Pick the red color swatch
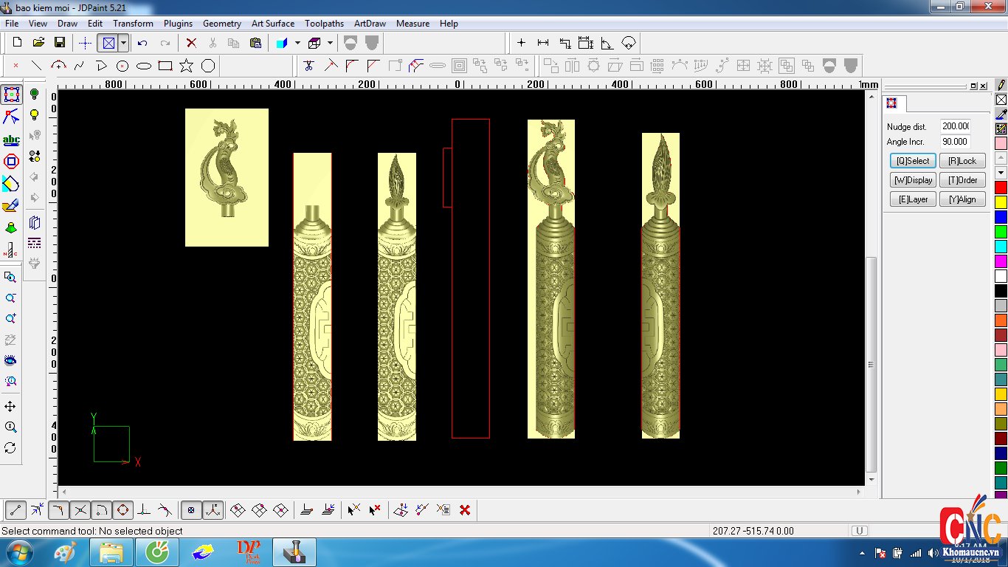Screen dimensions: 1008x567 [x=1001, y=188]
